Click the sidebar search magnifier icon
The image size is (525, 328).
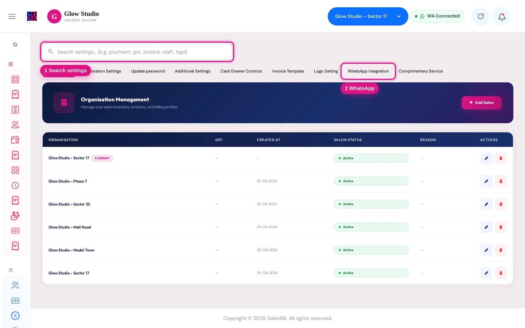tap(15, 45)
